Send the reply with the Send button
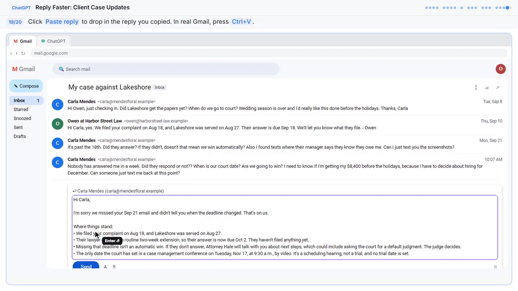 pyautogui.click(x=86, y=266)
